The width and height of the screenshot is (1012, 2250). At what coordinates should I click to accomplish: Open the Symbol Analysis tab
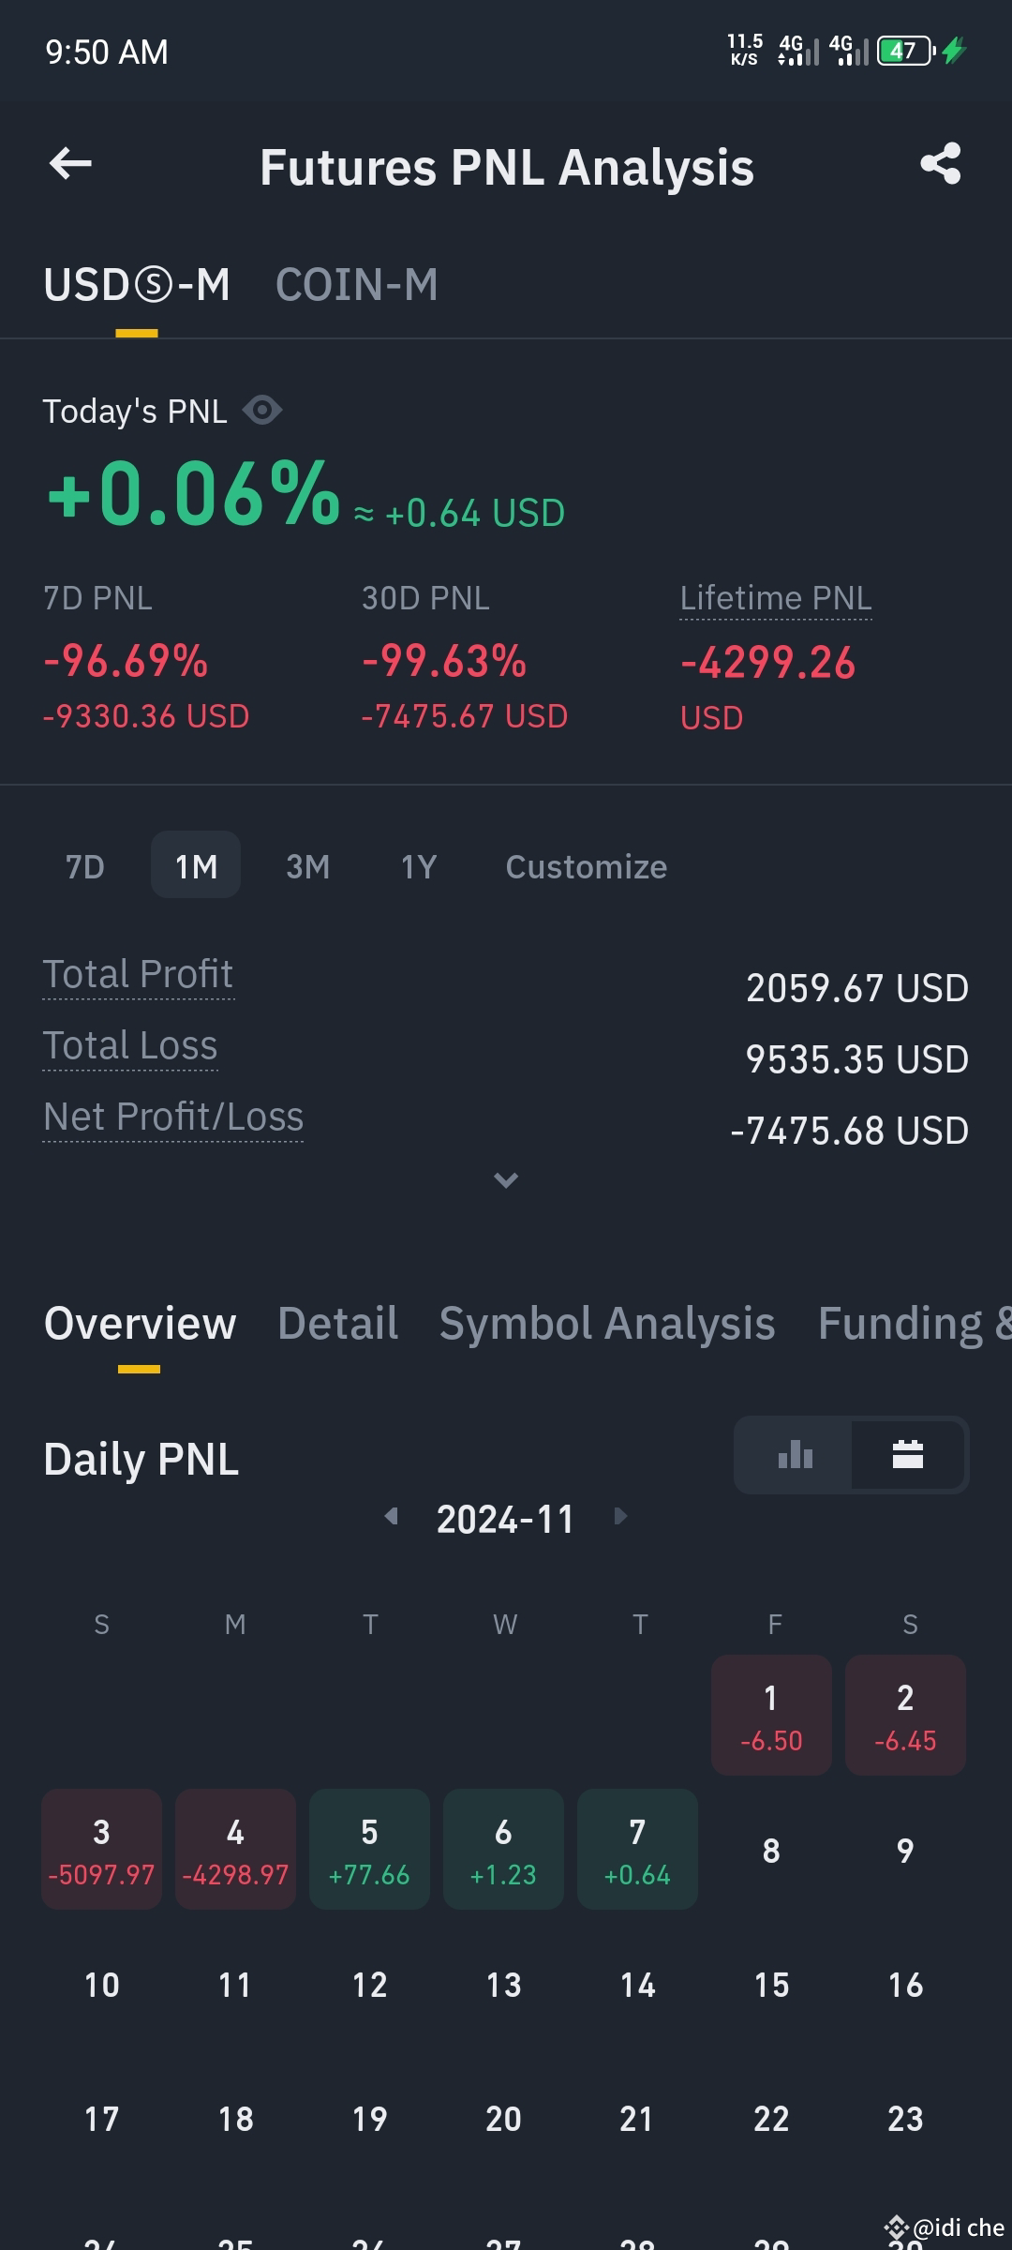[x=607, y=1324]
